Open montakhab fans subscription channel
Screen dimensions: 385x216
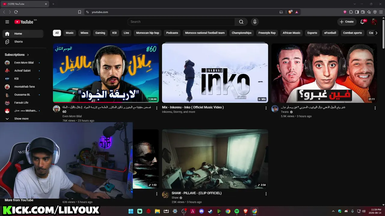(23, 87)
